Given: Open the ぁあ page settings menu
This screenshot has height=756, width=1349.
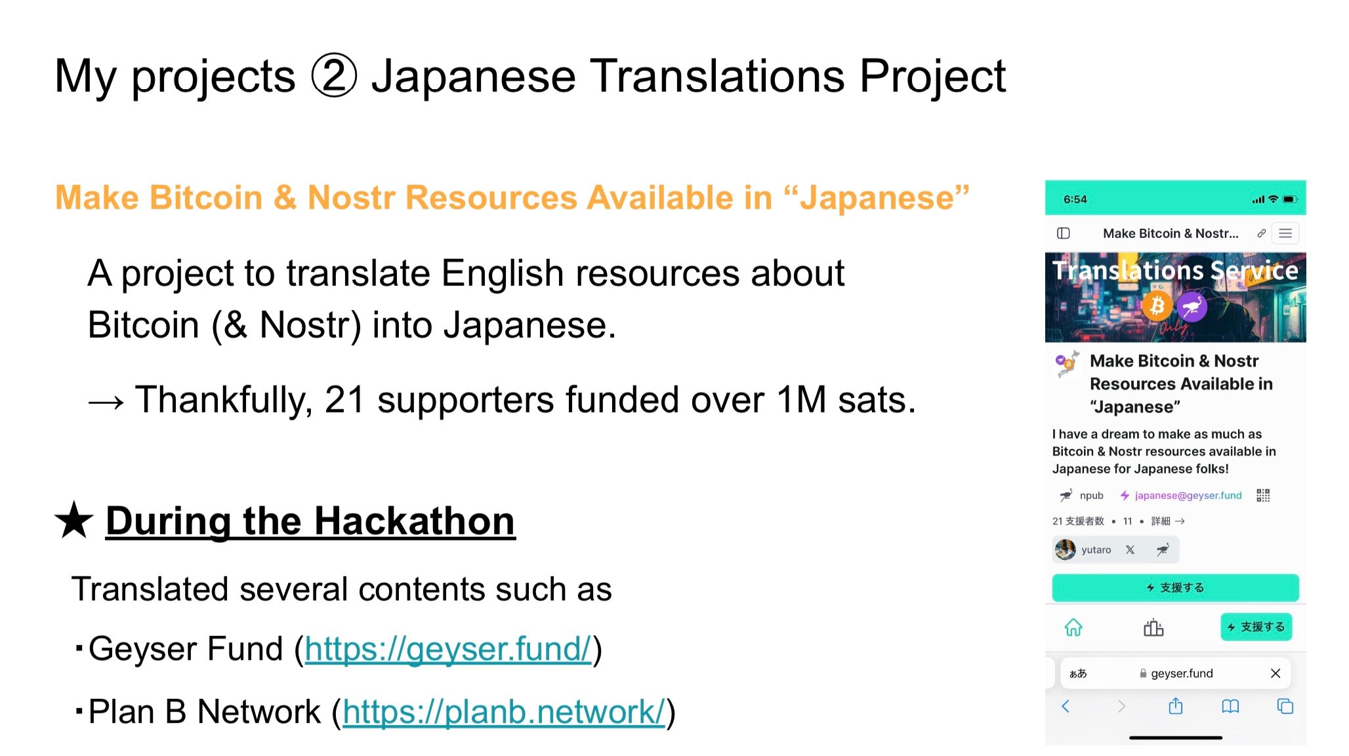Looking at the screenshot, I should coord(1078,673).
